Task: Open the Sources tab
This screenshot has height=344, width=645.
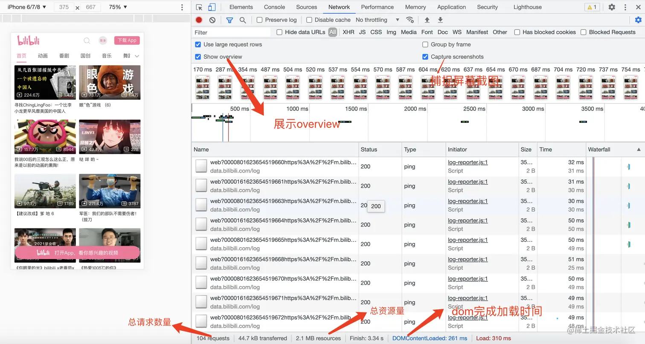Action: coord(307,7)
